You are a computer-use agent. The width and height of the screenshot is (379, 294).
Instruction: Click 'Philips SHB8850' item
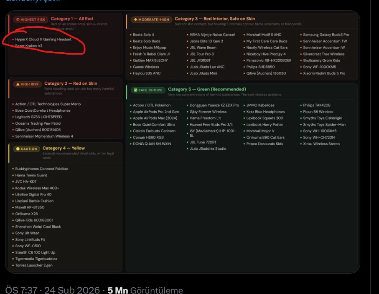click(261, 67)
